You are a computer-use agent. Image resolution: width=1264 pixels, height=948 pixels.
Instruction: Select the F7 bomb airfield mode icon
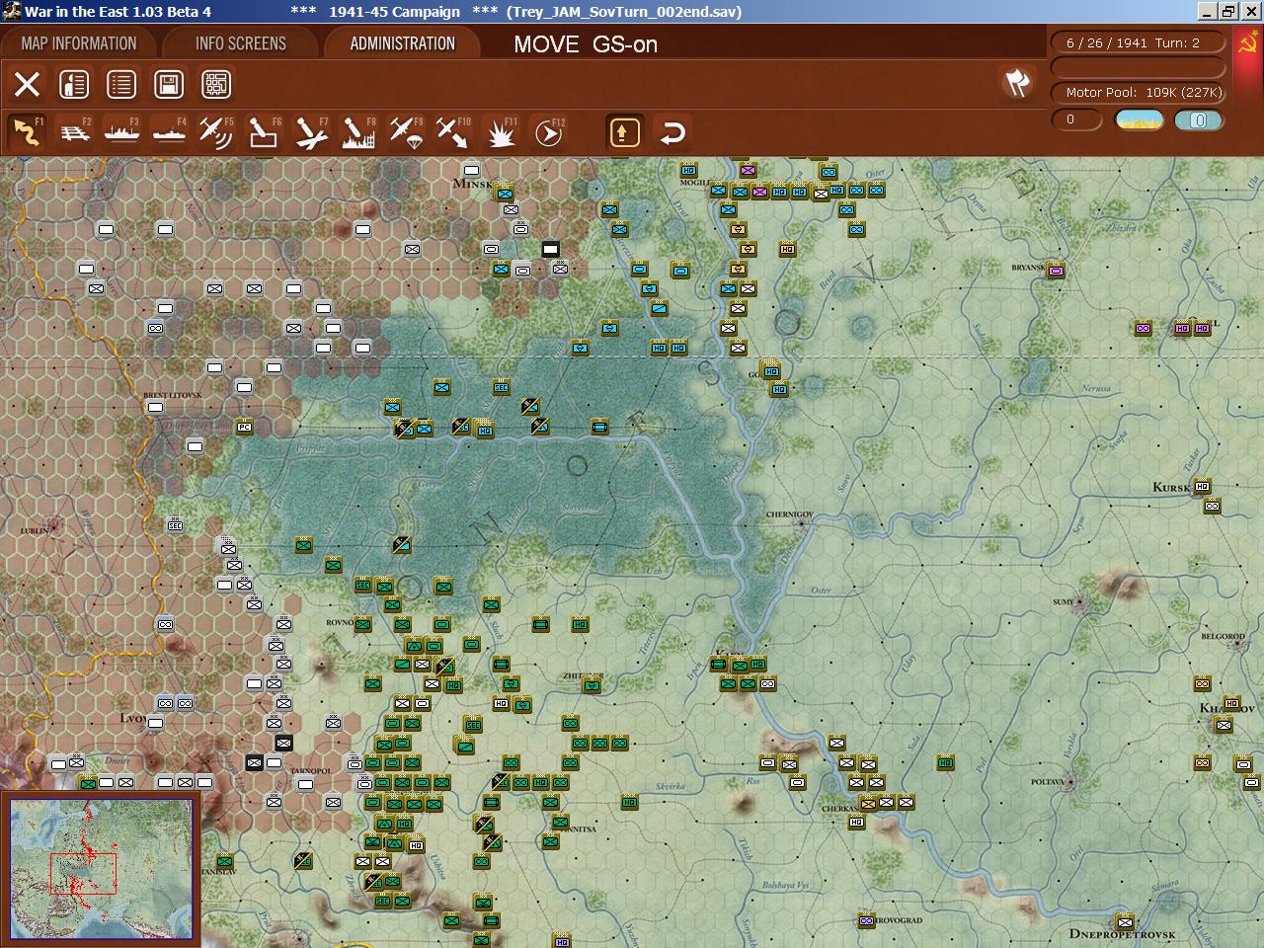311,132
